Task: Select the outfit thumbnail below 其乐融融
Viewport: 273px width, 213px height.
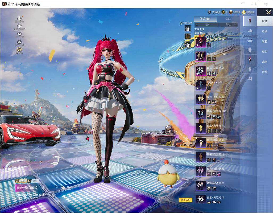Action: (x=201, y=114)
